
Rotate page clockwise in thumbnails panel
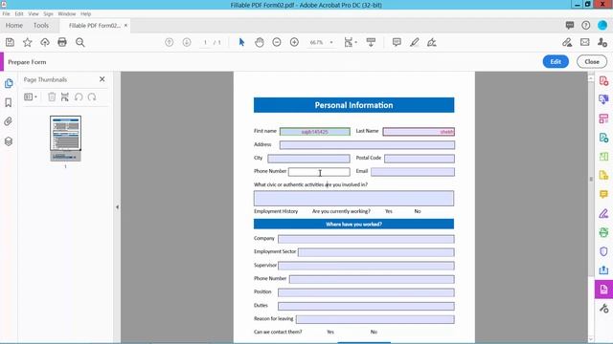[x=92, y=97]
